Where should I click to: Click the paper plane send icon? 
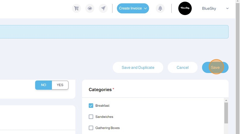pyautogui.click(x=103, y=8)
